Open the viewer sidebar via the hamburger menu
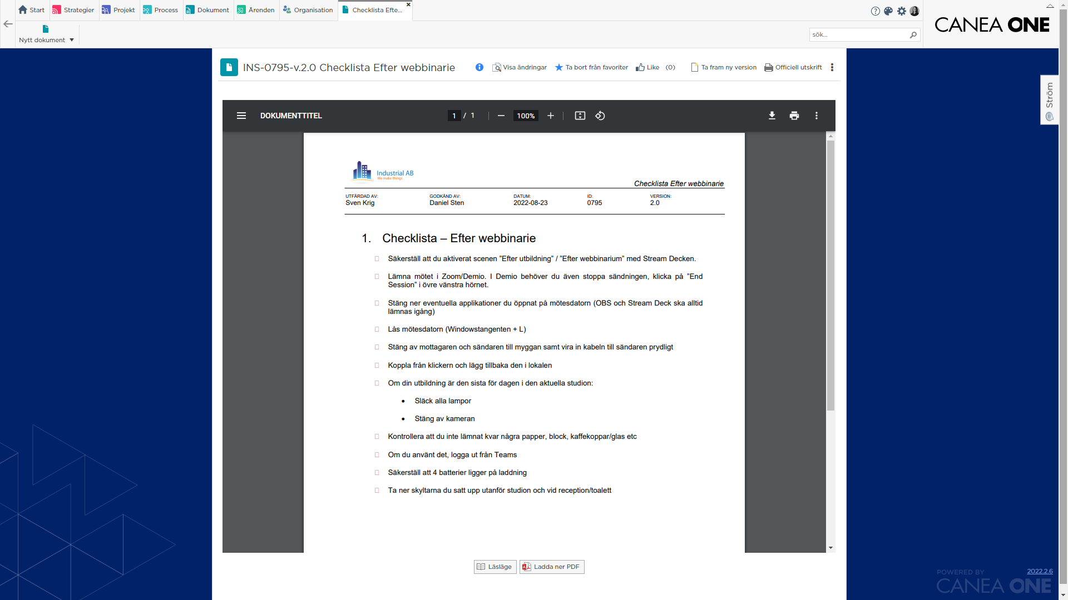Screen dimensions: 1068x600 point(241,116)
